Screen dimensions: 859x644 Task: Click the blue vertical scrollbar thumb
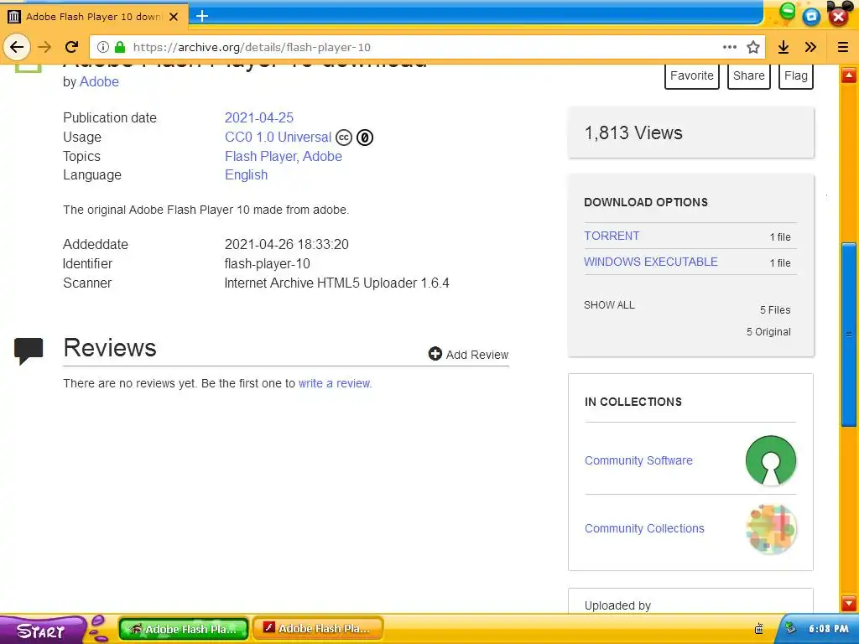849,334
